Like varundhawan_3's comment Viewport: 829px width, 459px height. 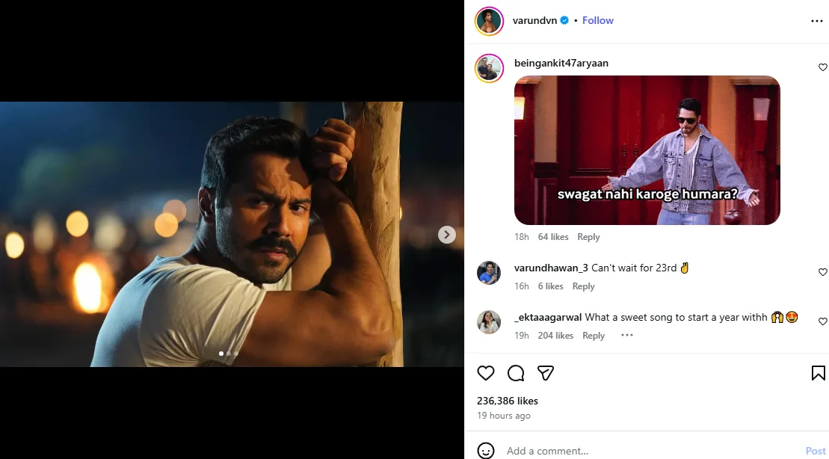823,272
